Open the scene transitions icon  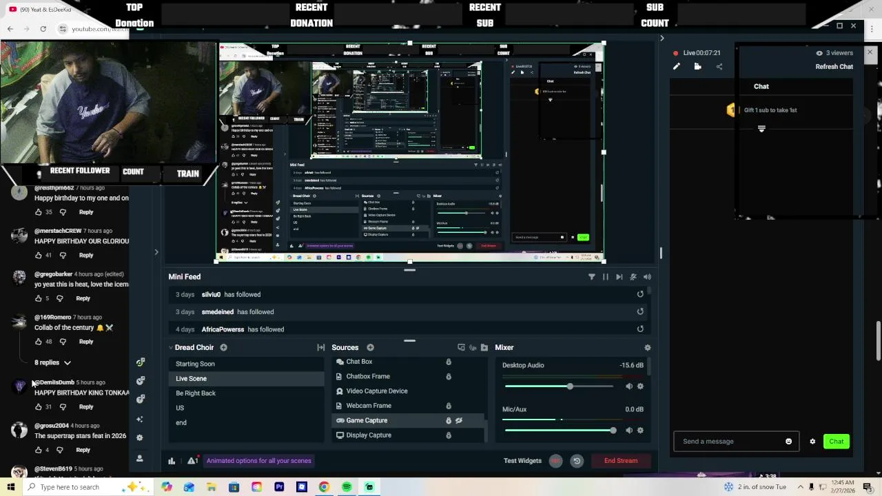[320, 348]
